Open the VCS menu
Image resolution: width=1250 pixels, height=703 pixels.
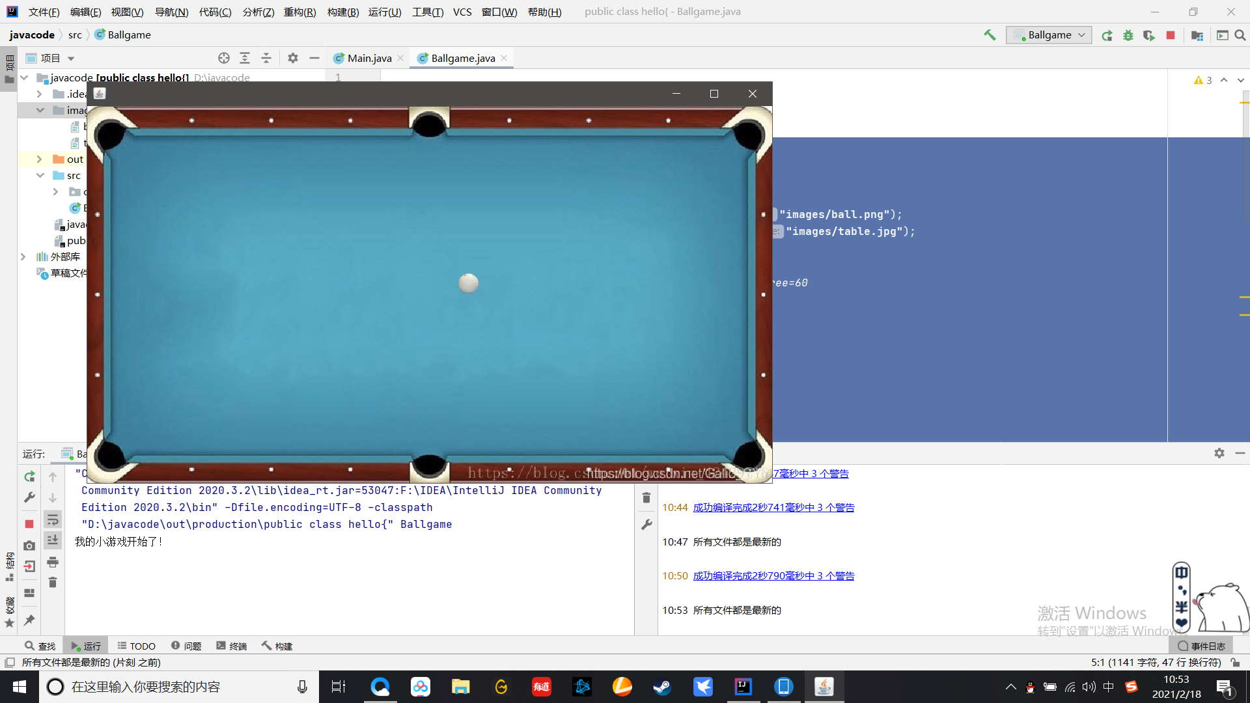click(x=462, y=12)
